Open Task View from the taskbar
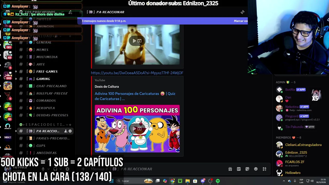Screen dimensions: 329x185 [158, 181]
